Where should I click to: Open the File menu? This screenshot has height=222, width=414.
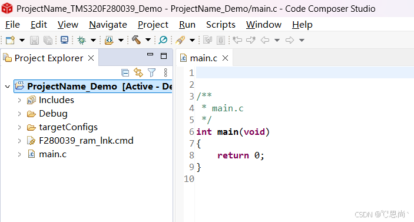point(12,25)
